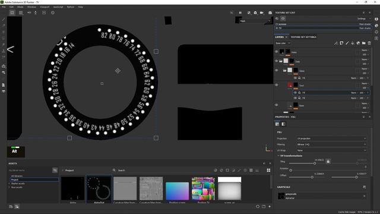The image size is (380, 214).
Task: Add effect using the wand icon in Layers
Action: pyautogui.click(x=335, y=43)
